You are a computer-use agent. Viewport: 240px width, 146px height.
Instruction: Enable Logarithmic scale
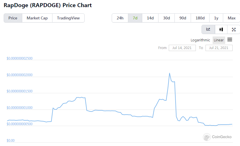200,40
